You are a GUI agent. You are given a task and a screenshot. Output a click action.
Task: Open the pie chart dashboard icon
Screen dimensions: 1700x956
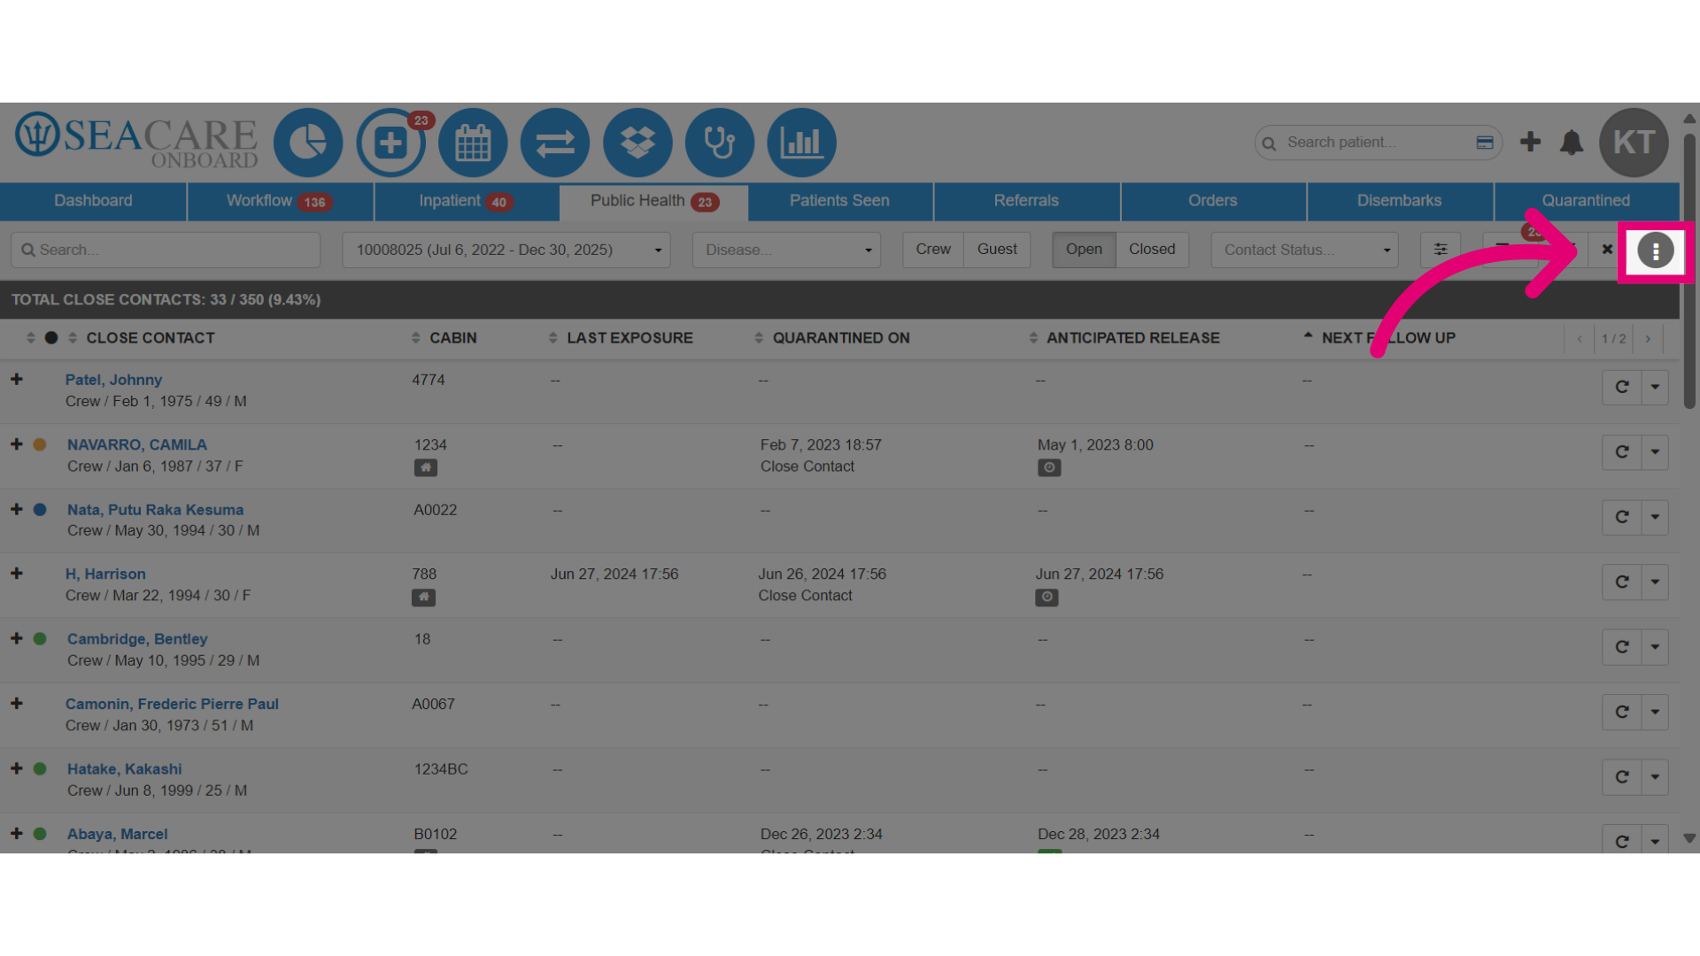point(308,143)
